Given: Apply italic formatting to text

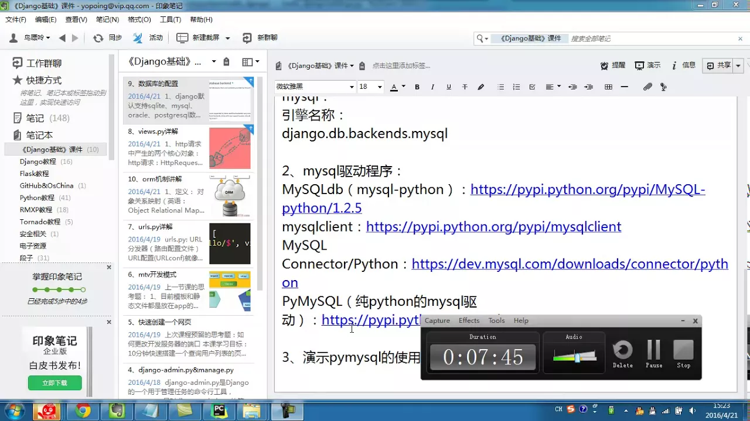Looking at the screenshot, I should point(432,87).
